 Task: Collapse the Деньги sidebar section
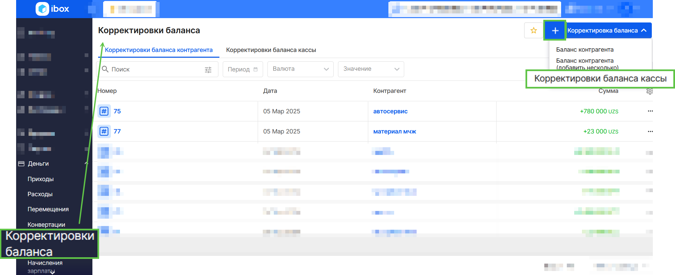86,164
